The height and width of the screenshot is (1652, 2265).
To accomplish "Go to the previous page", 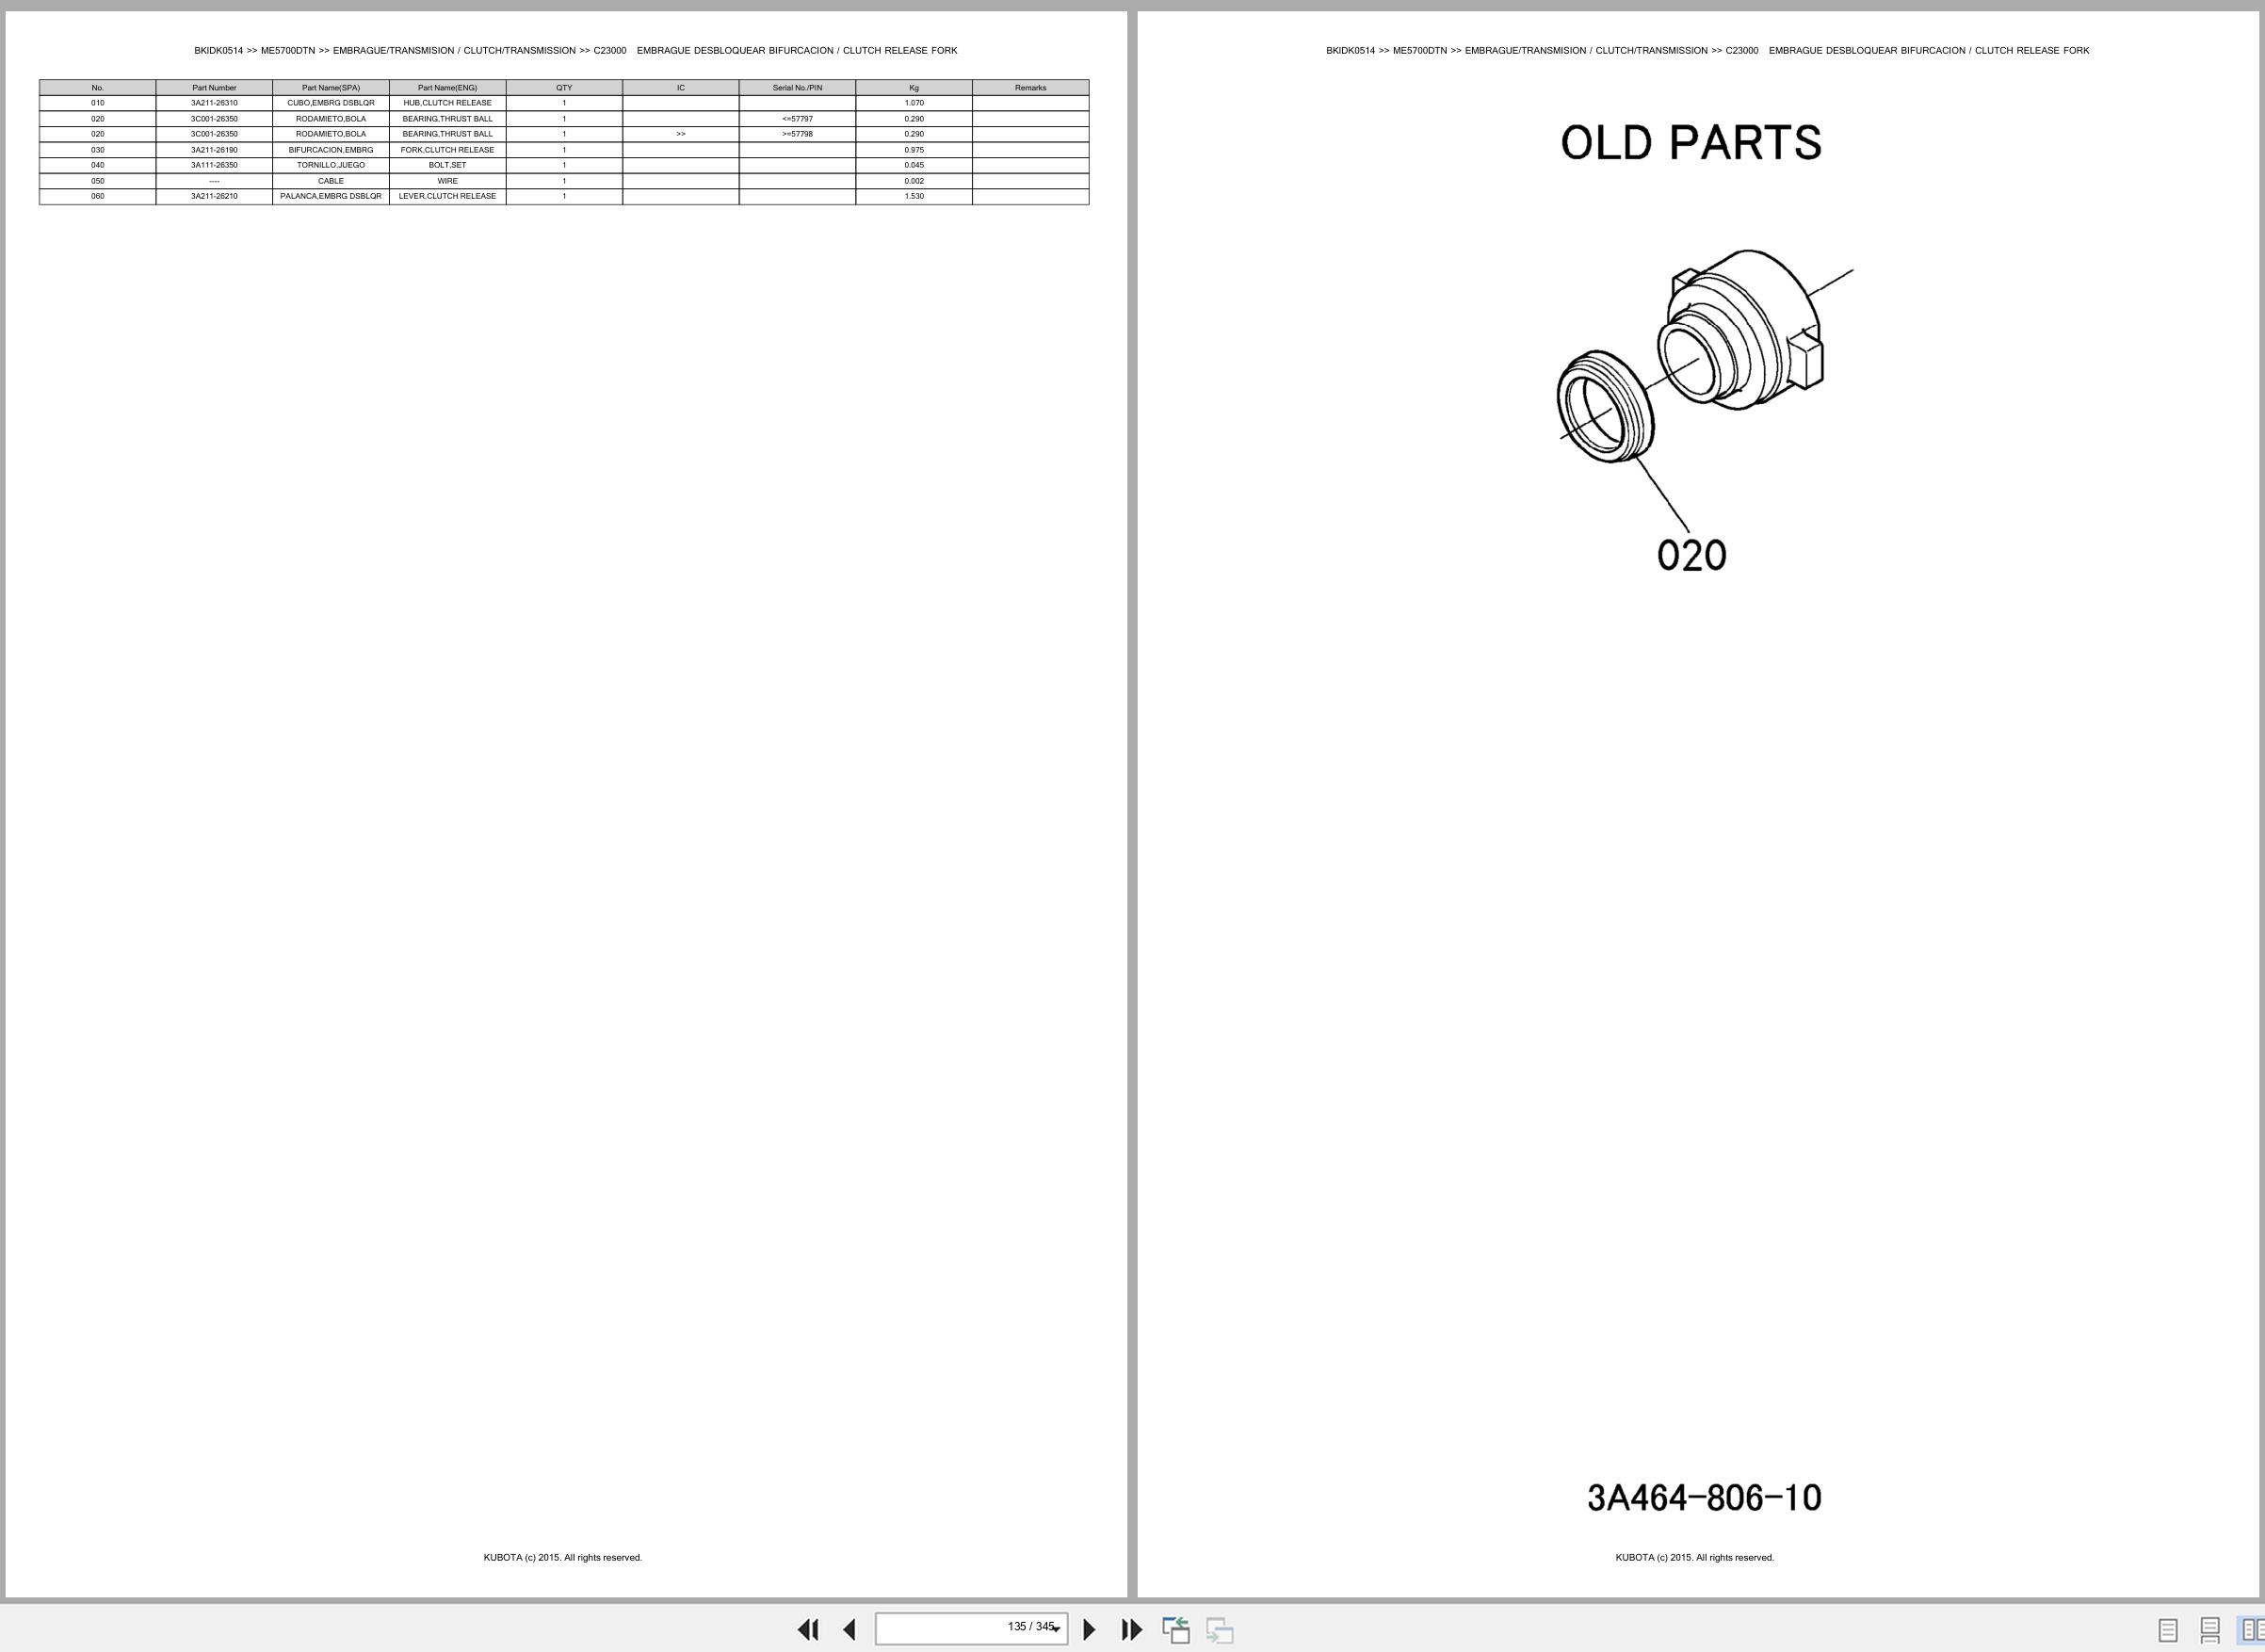I will point(849,1629).
